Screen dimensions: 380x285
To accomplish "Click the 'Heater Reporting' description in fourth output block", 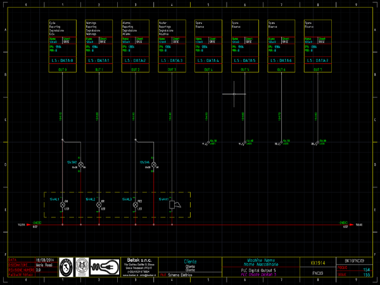I will click(x=165, y=25).
